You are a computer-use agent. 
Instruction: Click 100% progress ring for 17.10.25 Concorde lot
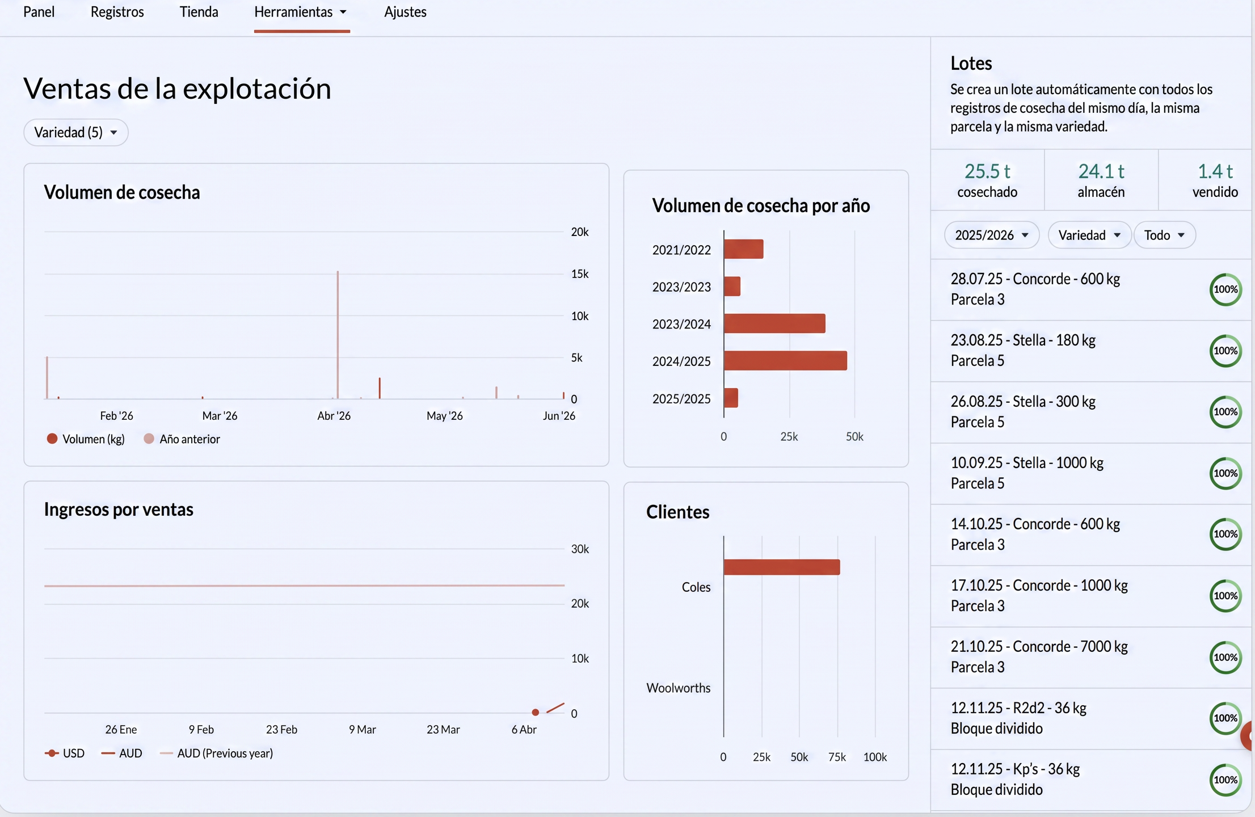click(1225, 596)
